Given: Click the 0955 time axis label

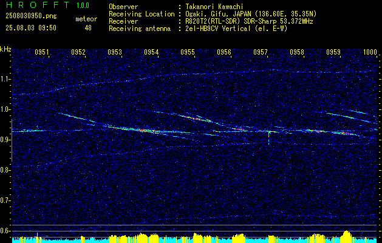Looking at the screenshot, I should click(188, 52).
